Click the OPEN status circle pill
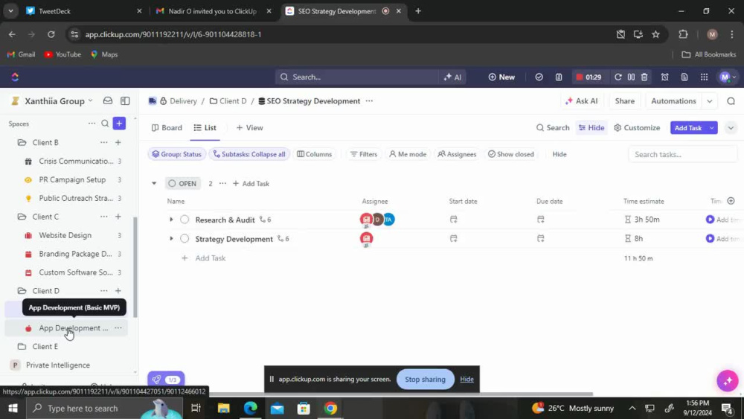The width and height of the screenshot is (744, 419). [x=183, y=184]
